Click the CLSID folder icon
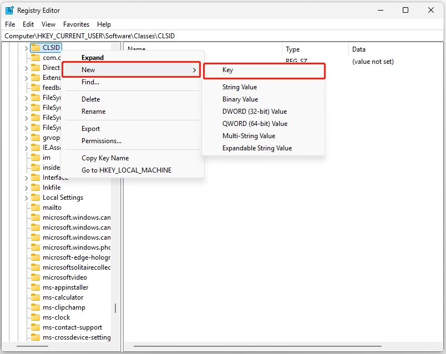This screenshot has width=446, height=354. coord(36,47)
